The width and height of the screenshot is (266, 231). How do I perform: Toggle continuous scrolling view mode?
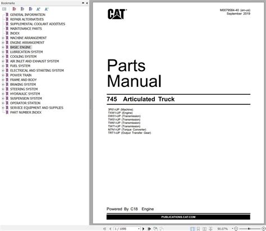click(x=198, y=229)
